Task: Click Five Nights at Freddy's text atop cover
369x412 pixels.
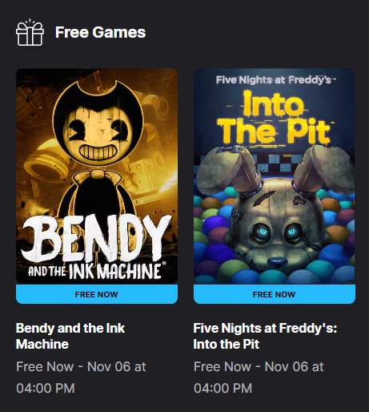Action: [x=276, y=79]
